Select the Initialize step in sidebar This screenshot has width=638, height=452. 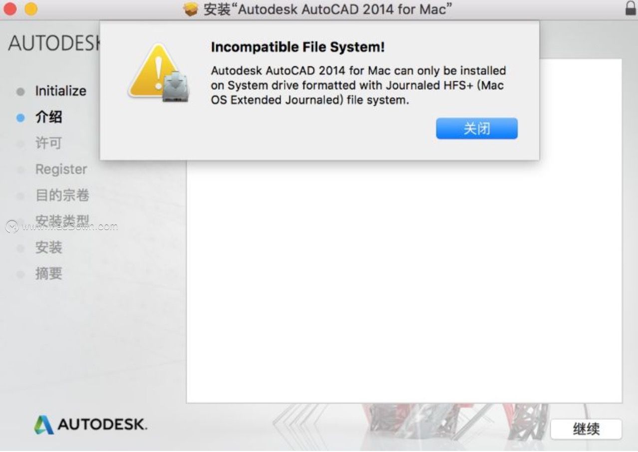[60, 91]
